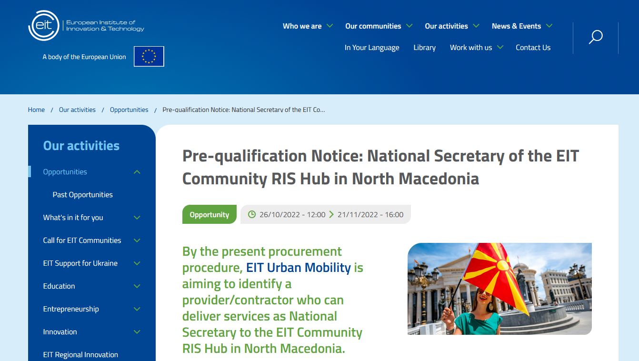Expand the Who we are chevron
The width and height of the screenshot is (639, 361).
[329, 26]
